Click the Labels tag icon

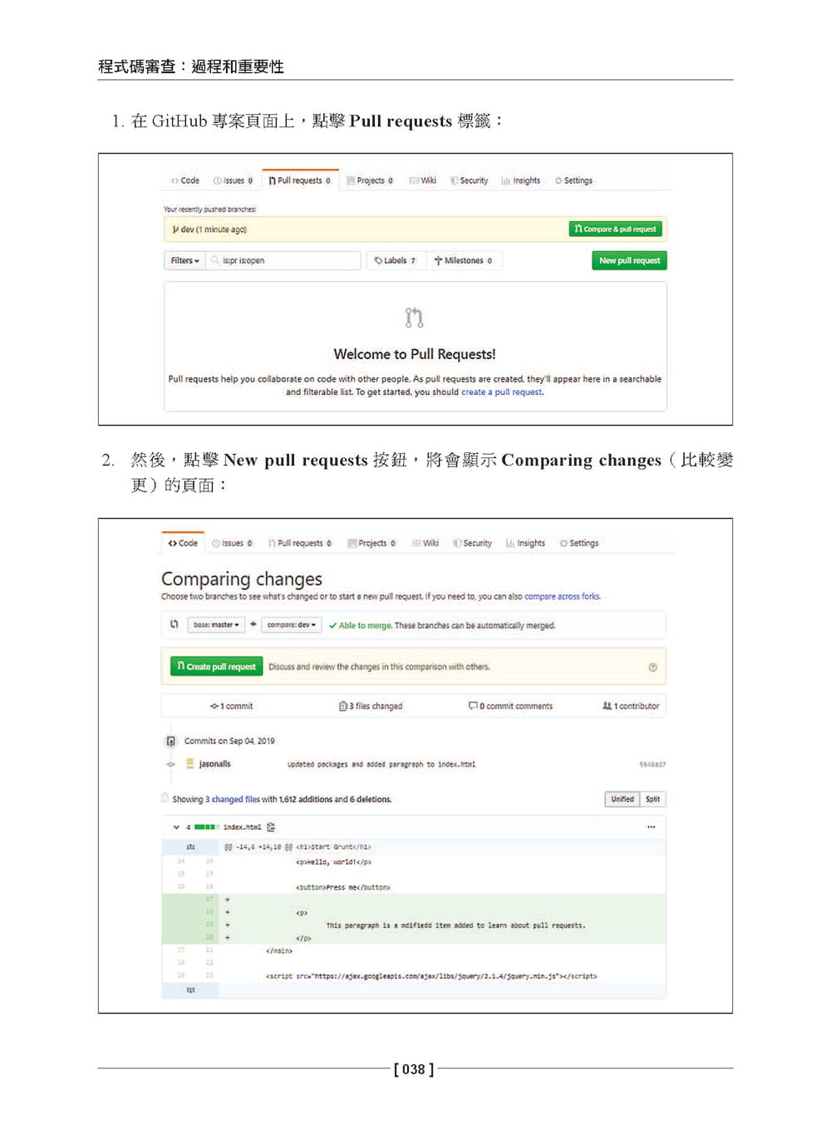click(x=378, y=260)
